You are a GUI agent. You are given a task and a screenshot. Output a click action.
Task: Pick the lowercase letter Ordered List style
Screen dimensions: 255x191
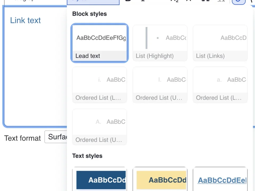[x=220, y=85]
